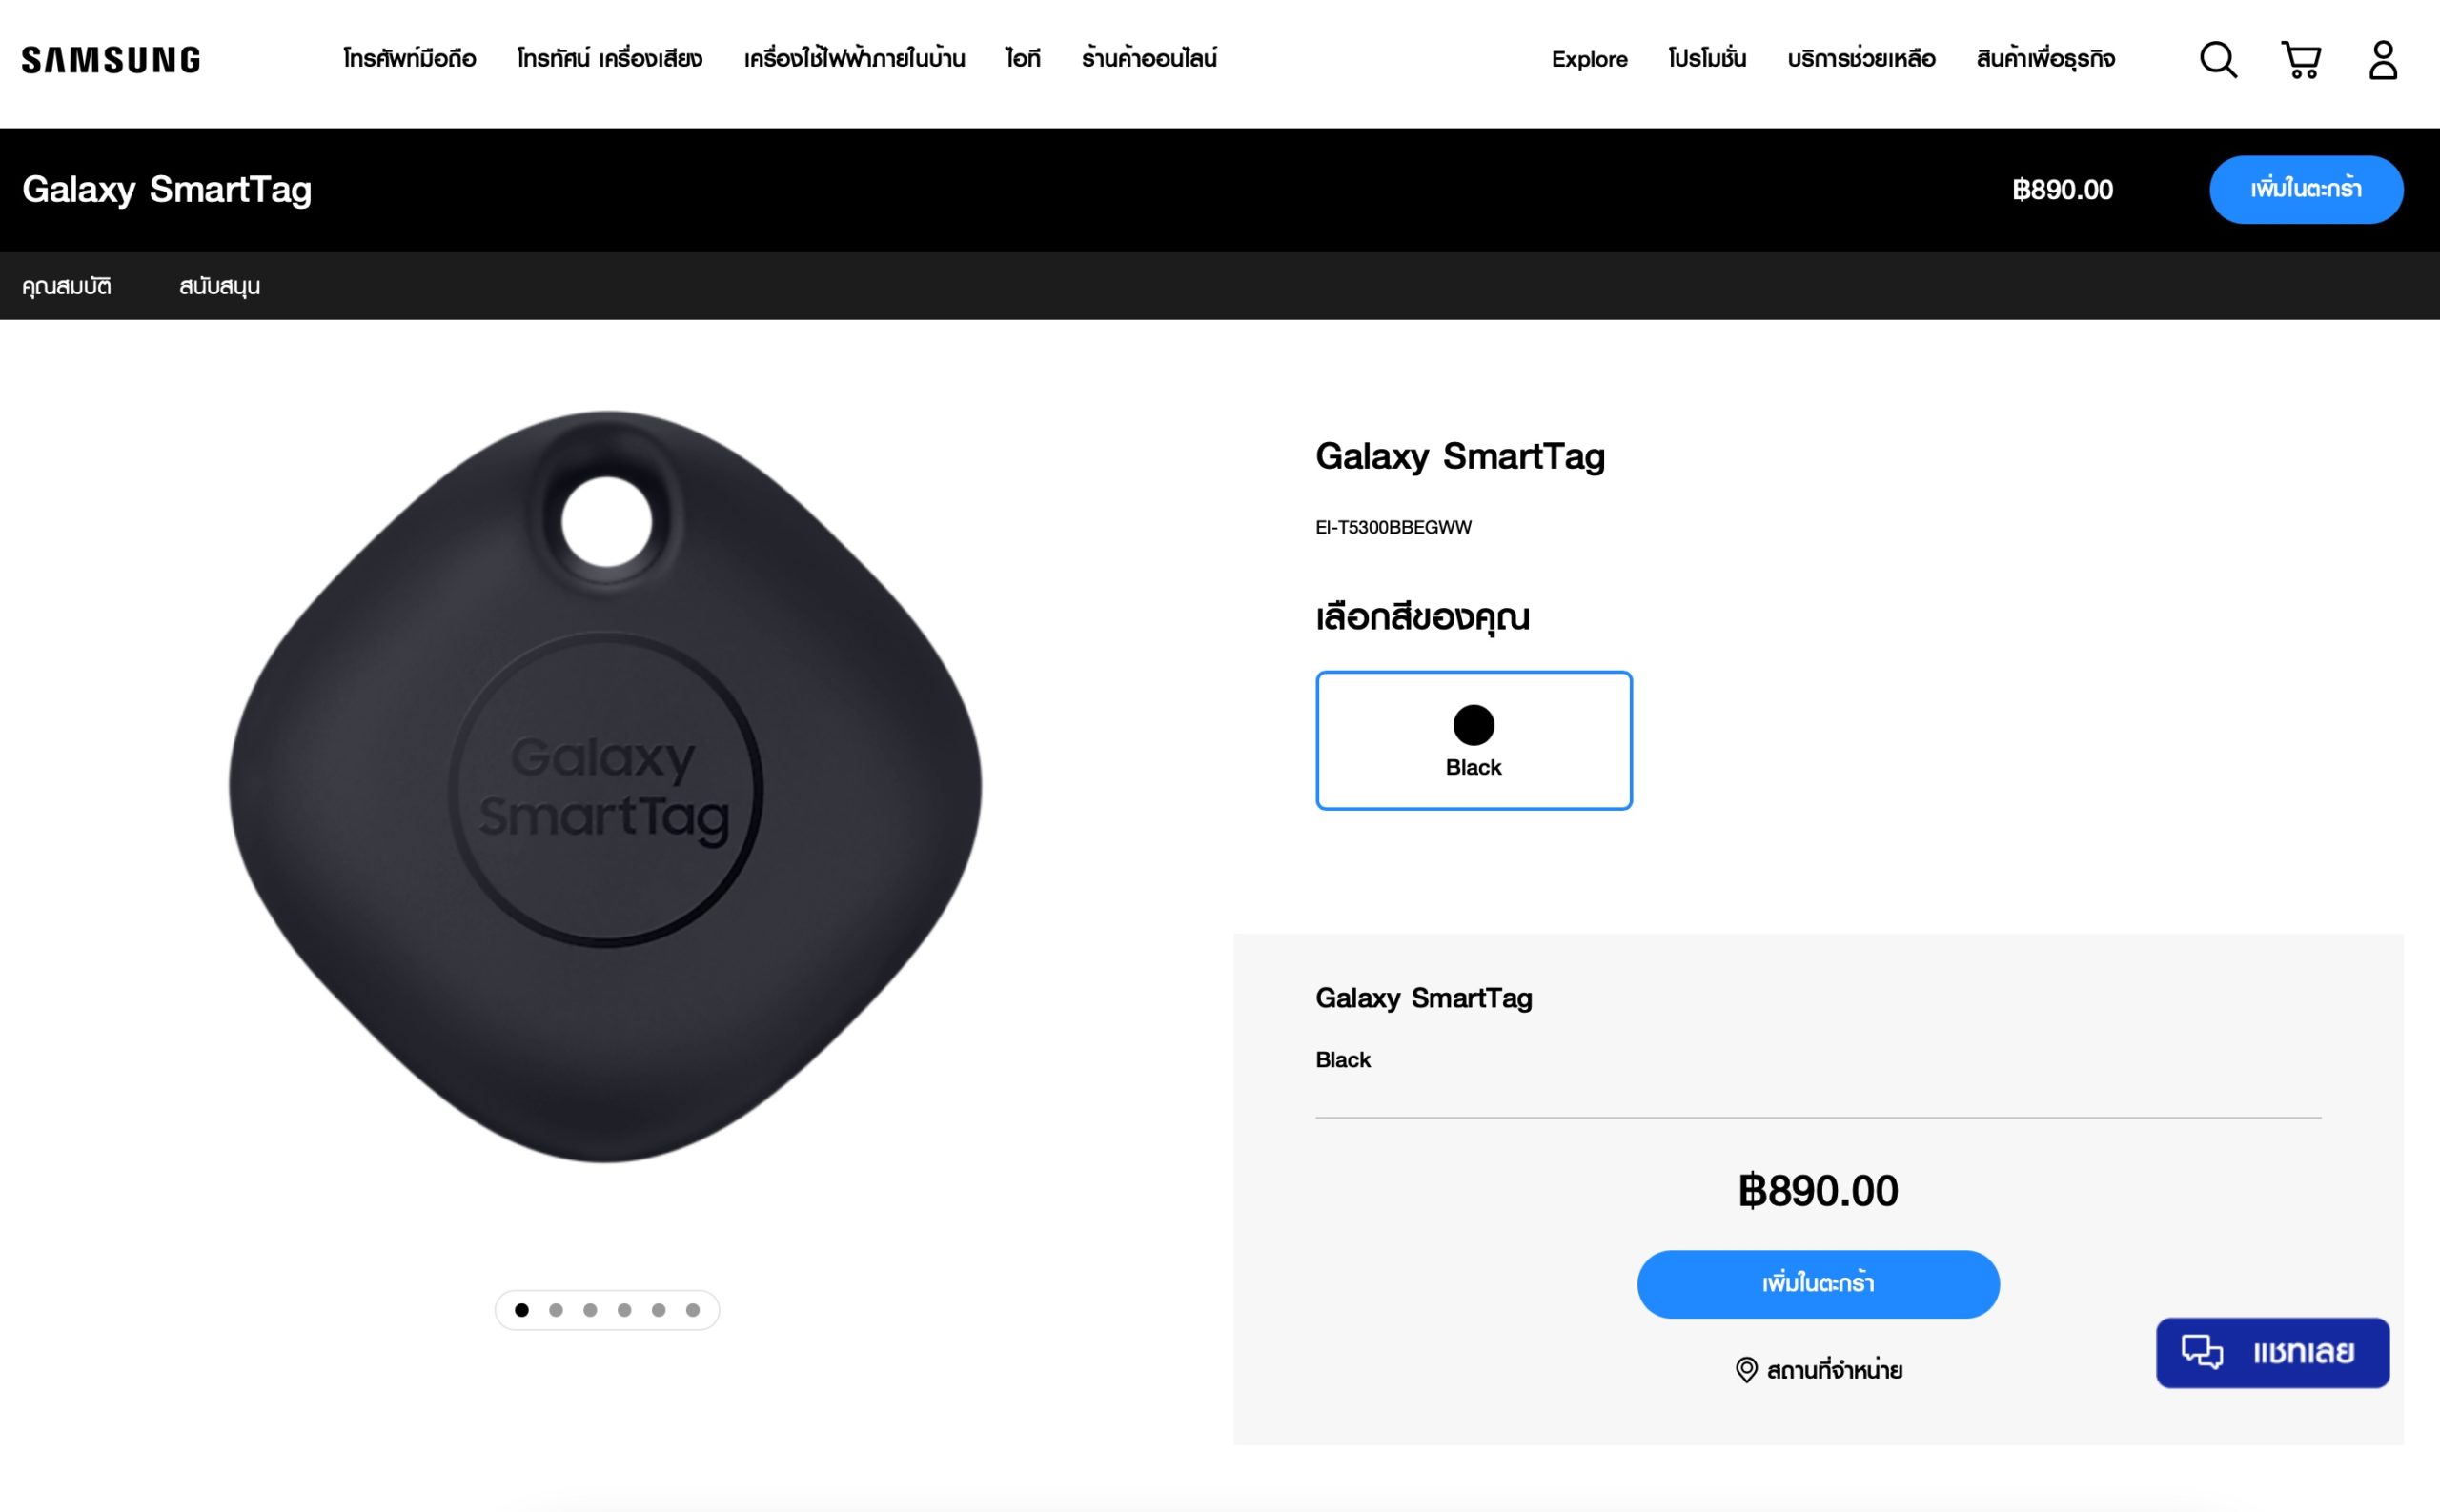Expand the โทรทัศน์ เครื่องเสียง navigation menu

coord(609,59)
